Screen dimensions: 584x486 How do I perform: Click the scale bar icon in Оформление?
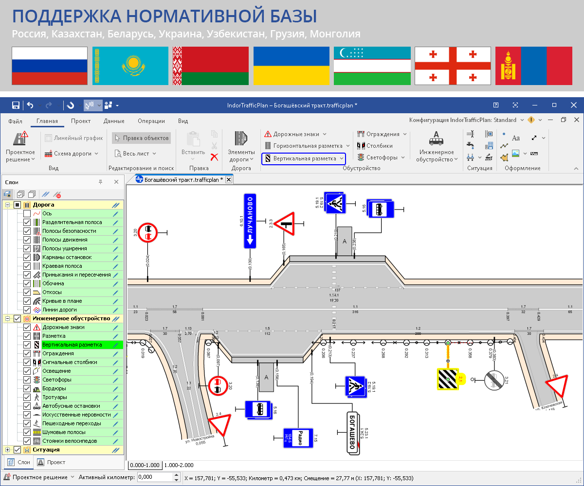pyautogui.click(x=534, y=154)
